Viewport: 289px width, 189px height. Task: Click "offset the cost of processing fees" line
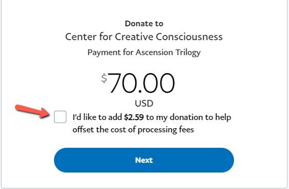(x=133, y=130)
